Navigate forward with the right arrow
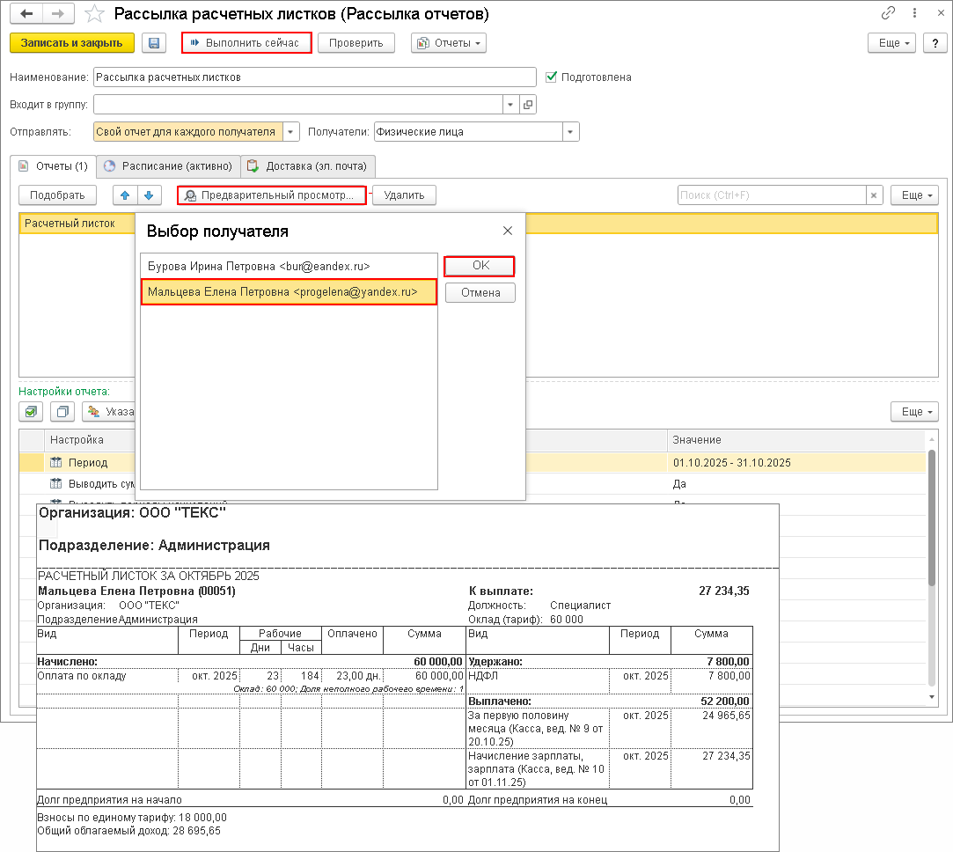The width and height of the screenshot is (953, 852). pyautogui.click(x=59, y=14)
